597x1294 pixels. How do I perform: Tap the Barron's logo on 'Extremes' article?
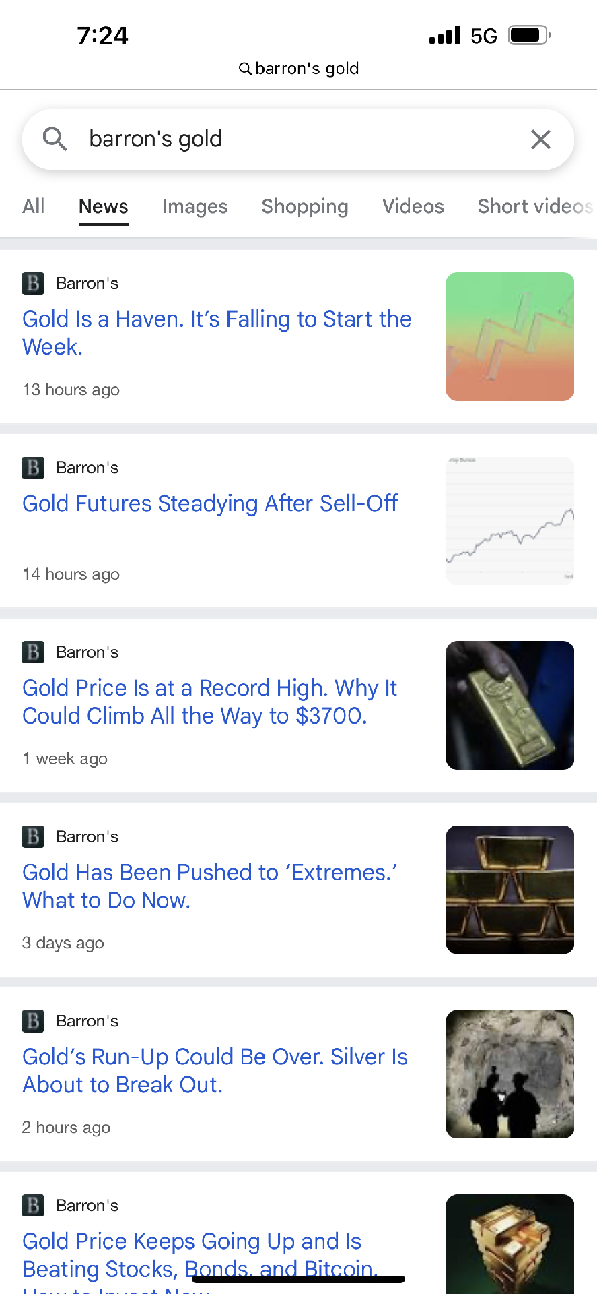[x=33, y=836]
